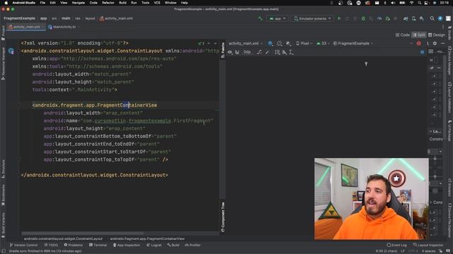Open Attach Debugger to Android Process icon
453x254 pixels.
point(388,18)
